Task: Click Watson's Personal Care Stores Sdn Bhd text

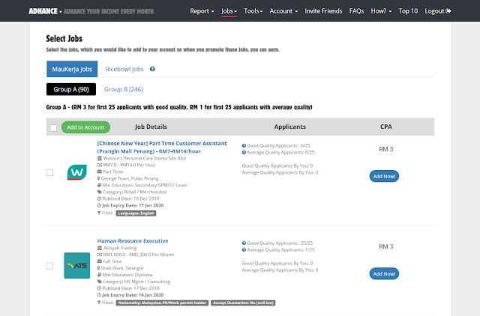Action: [x=145, y=158]
